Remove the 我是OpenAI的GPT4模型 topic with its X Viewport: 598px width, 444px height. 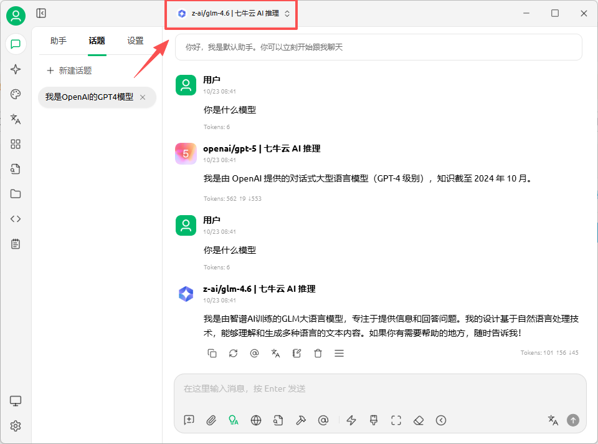(x=143, y=97)
